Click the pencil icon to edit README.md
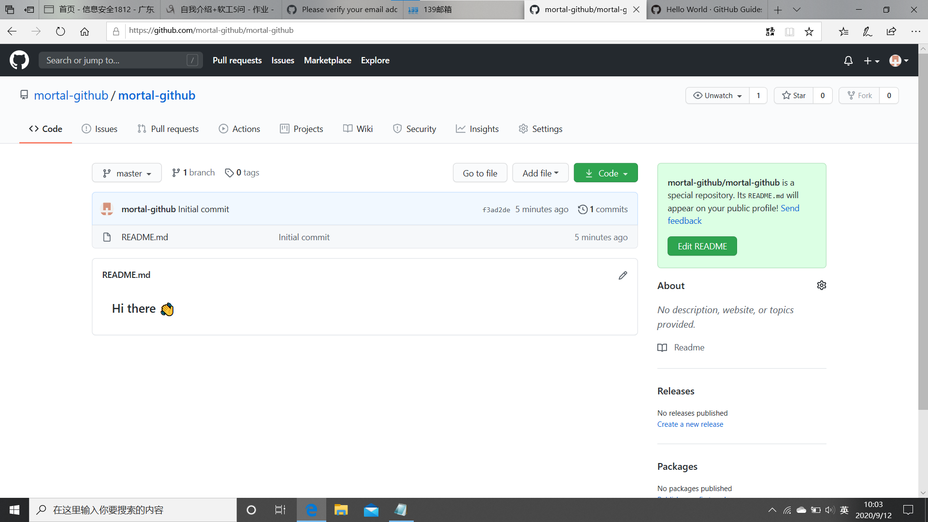 pos(623,275)
